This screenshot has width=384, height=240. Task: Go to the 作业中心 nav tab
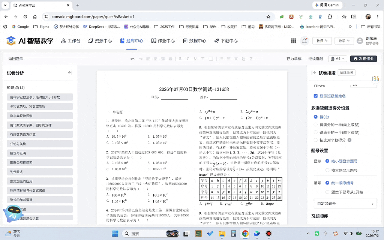click(x=163, y=41)
